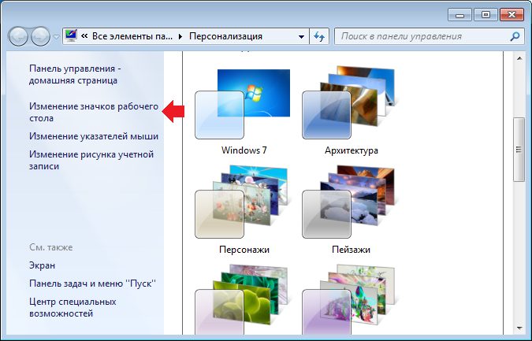Close the Personalization window
This screenshot has width=532, height=341.
coord(512,15)
